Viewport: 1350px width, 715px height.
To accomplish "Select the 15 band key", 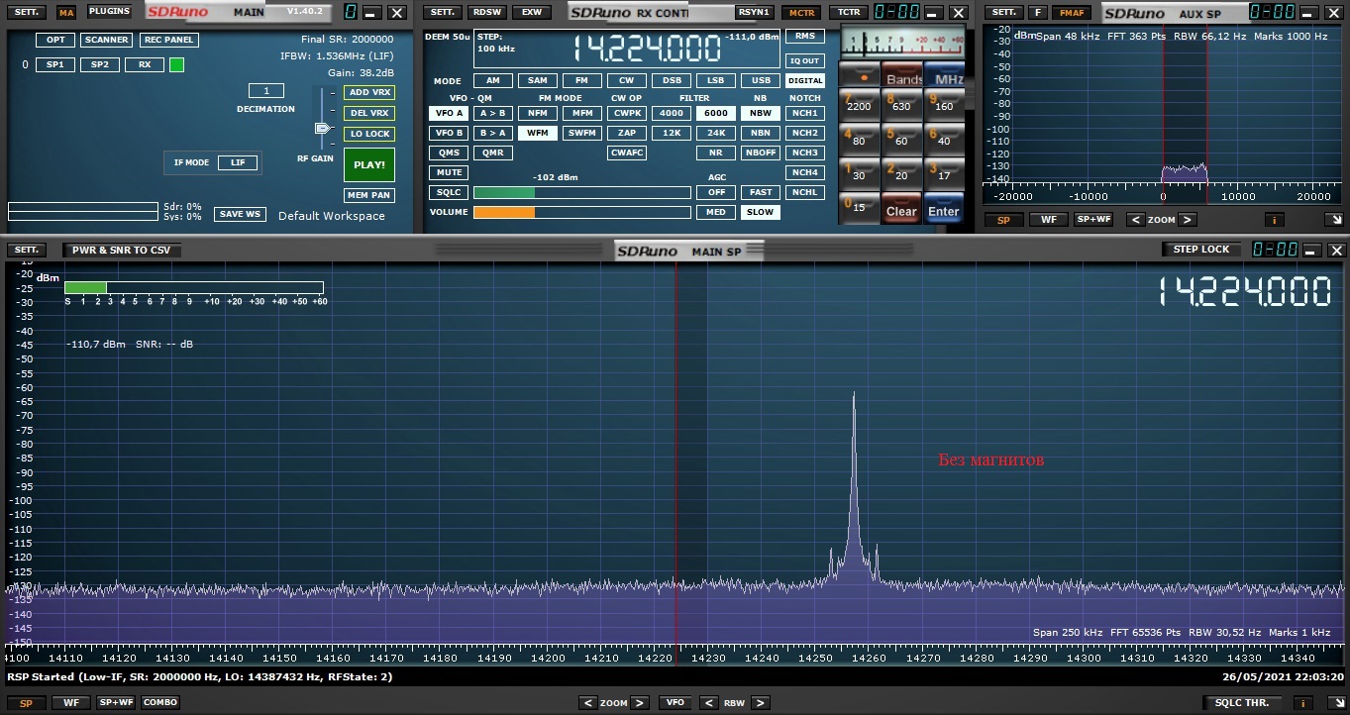I will [x=860, y=207].
